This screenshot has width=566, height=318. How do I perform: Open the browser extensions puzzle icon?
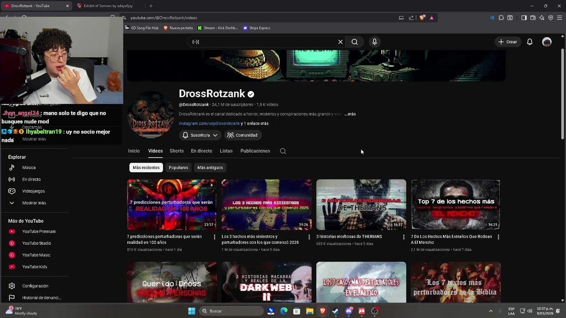click(501, 18)
